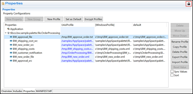The height and width of the screenshot is (94, 193).
Task: Select the Application tree row
Action: coord(86,29)
